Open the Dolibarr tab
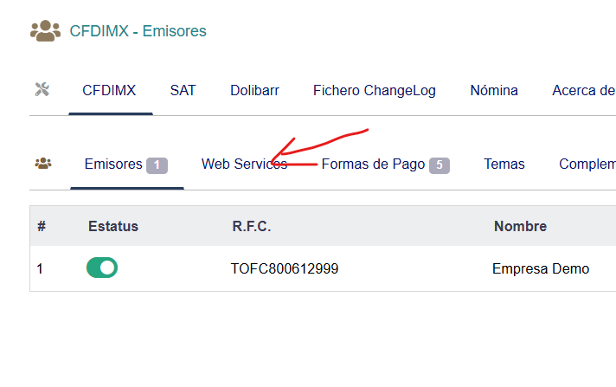This screenshot has width=616, height=387. point(254,90)
